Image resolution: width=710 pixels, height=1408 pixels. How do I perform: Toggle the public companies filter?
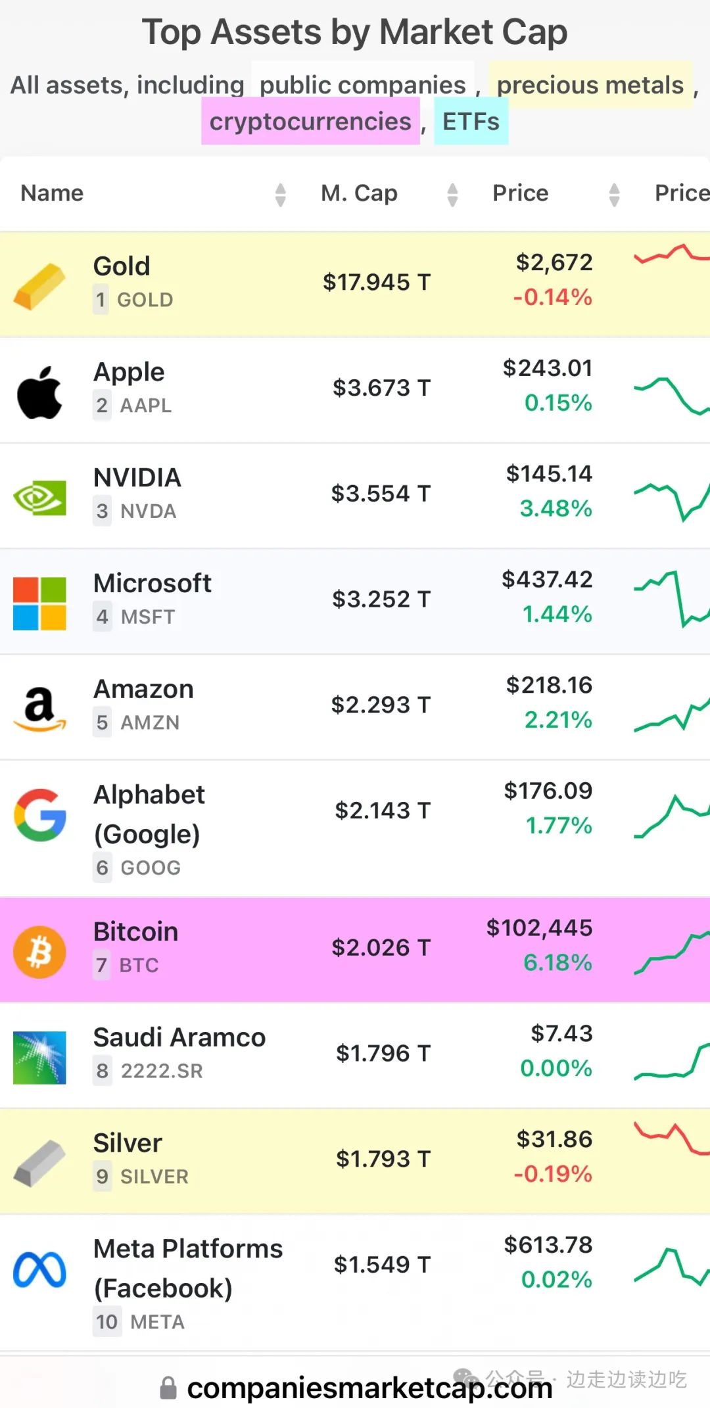point(362,85)
